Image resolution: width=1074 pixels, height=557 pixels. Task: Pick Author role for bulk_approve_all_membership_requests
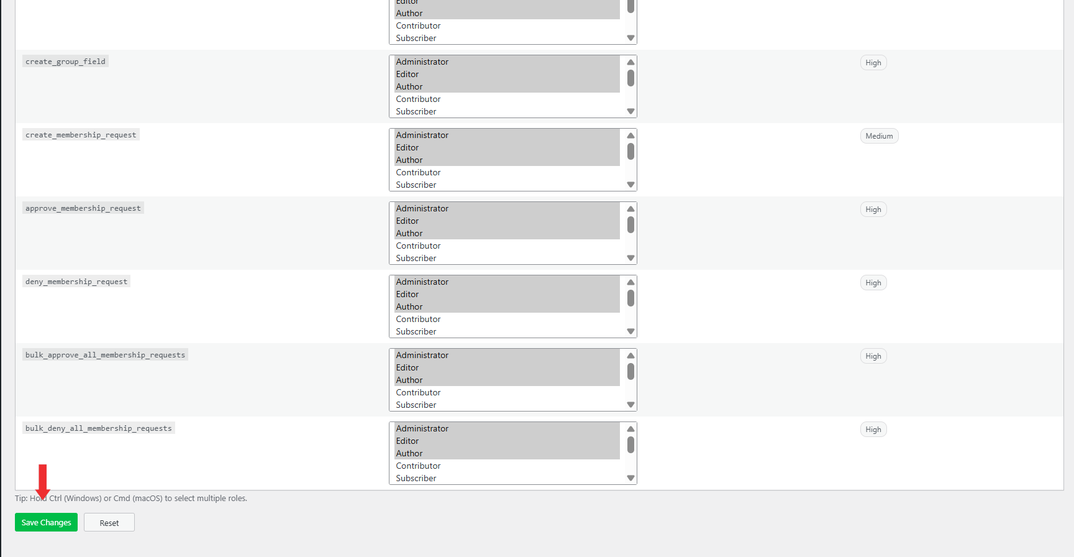pyautogui.click(x=409, y=380)
